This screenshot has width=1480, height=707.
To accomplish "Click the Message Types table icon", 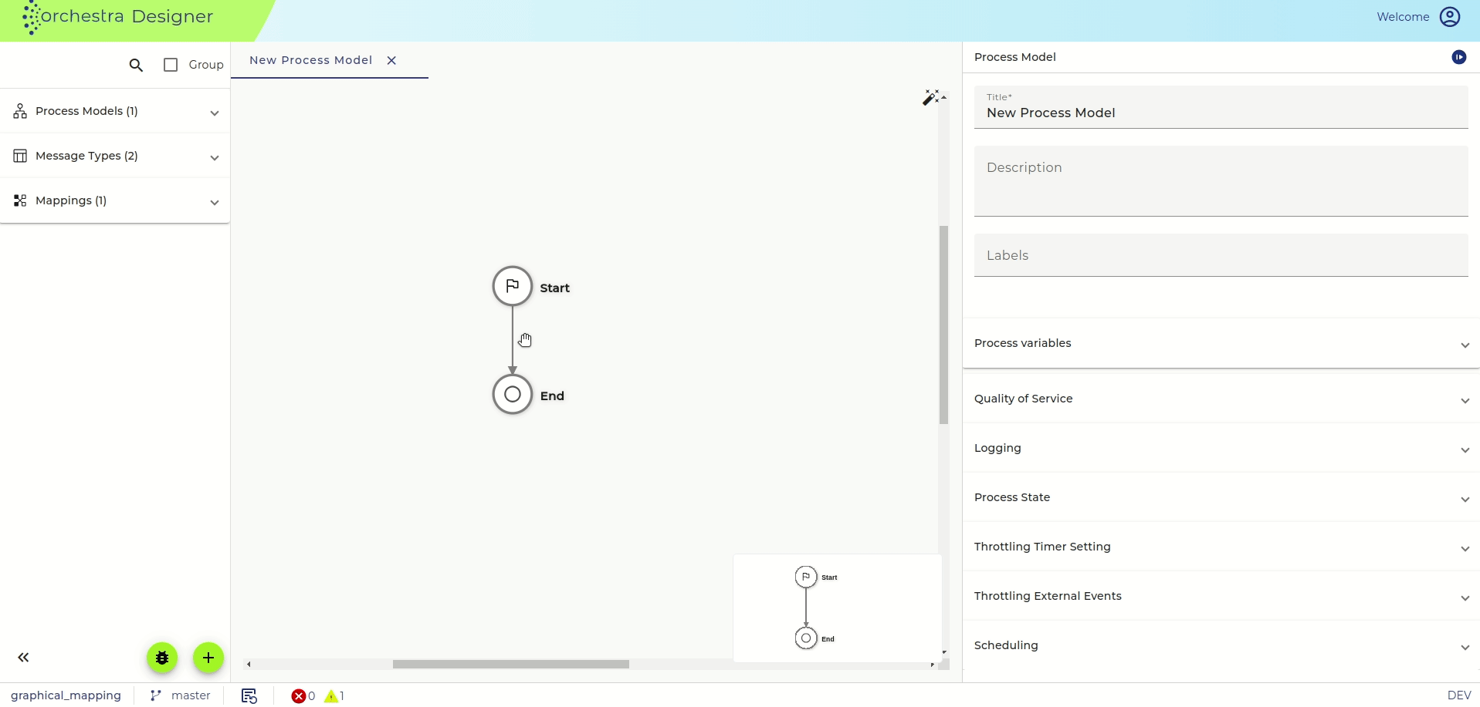I will [x=20, y=156].
